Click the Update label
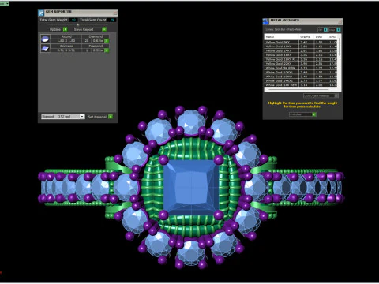 55,29
